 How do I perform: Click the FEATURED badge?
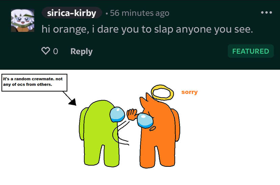(251, 51)
